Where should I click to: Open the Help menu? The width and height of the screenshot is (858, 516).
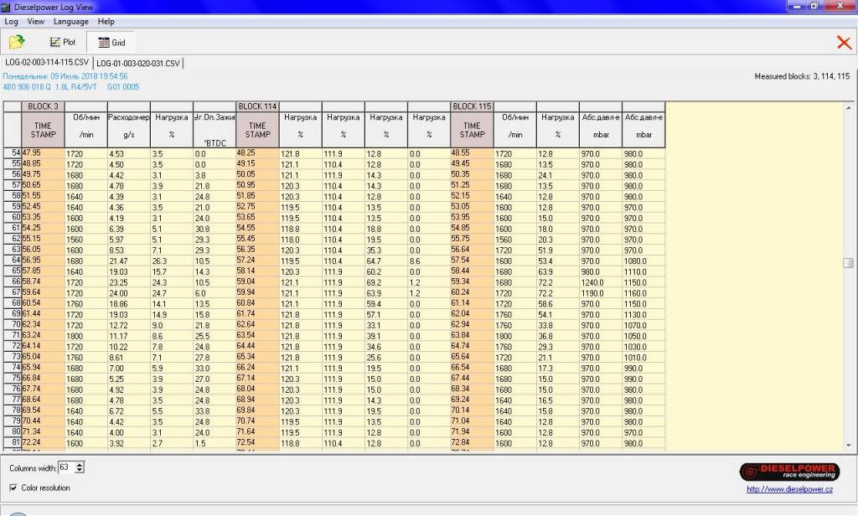pos(106,21)
